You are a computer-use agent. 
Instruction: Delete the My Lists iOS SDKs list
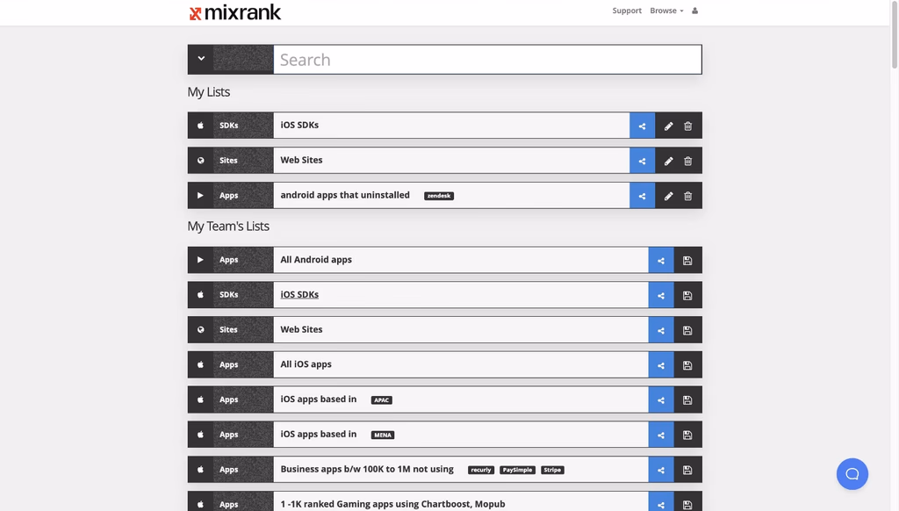(688, 126)
